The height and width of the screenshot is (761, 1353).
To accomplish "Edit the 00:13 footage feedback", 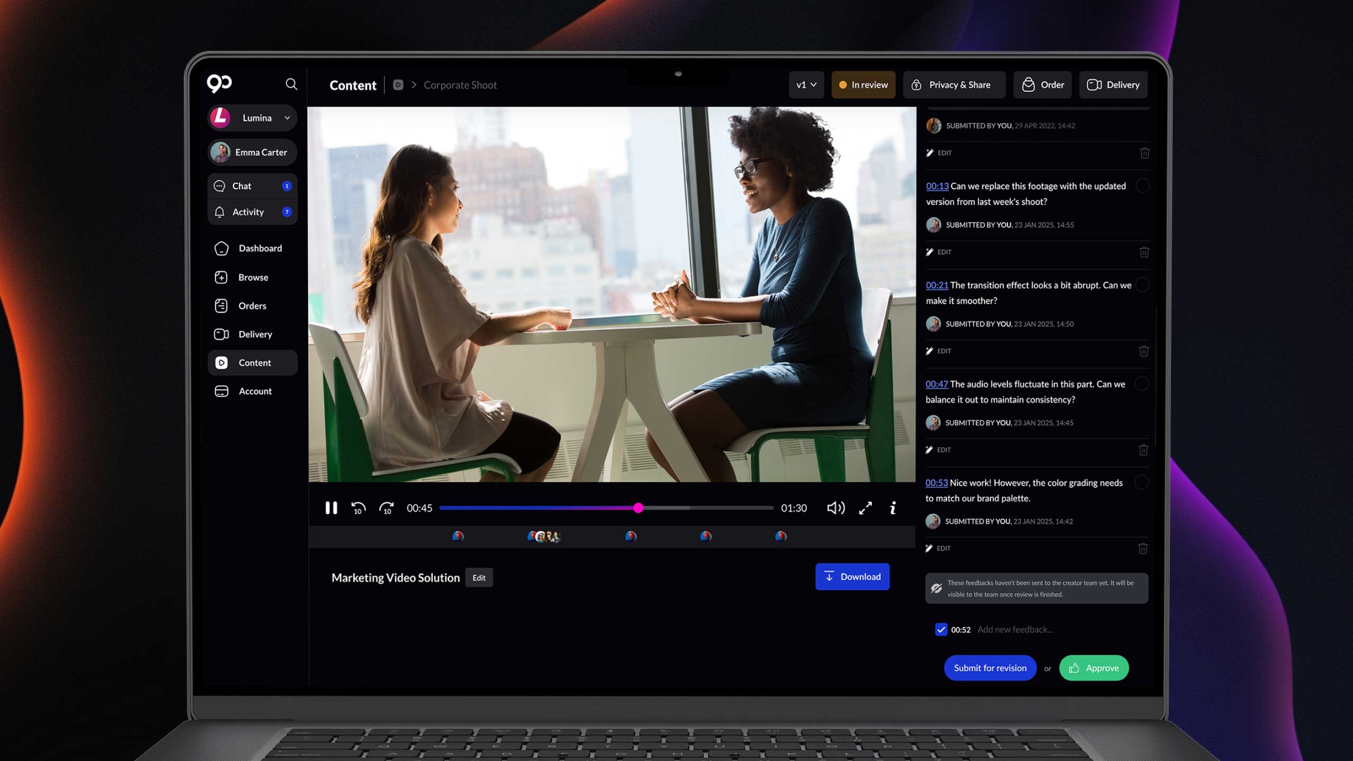I will (939, 252).
